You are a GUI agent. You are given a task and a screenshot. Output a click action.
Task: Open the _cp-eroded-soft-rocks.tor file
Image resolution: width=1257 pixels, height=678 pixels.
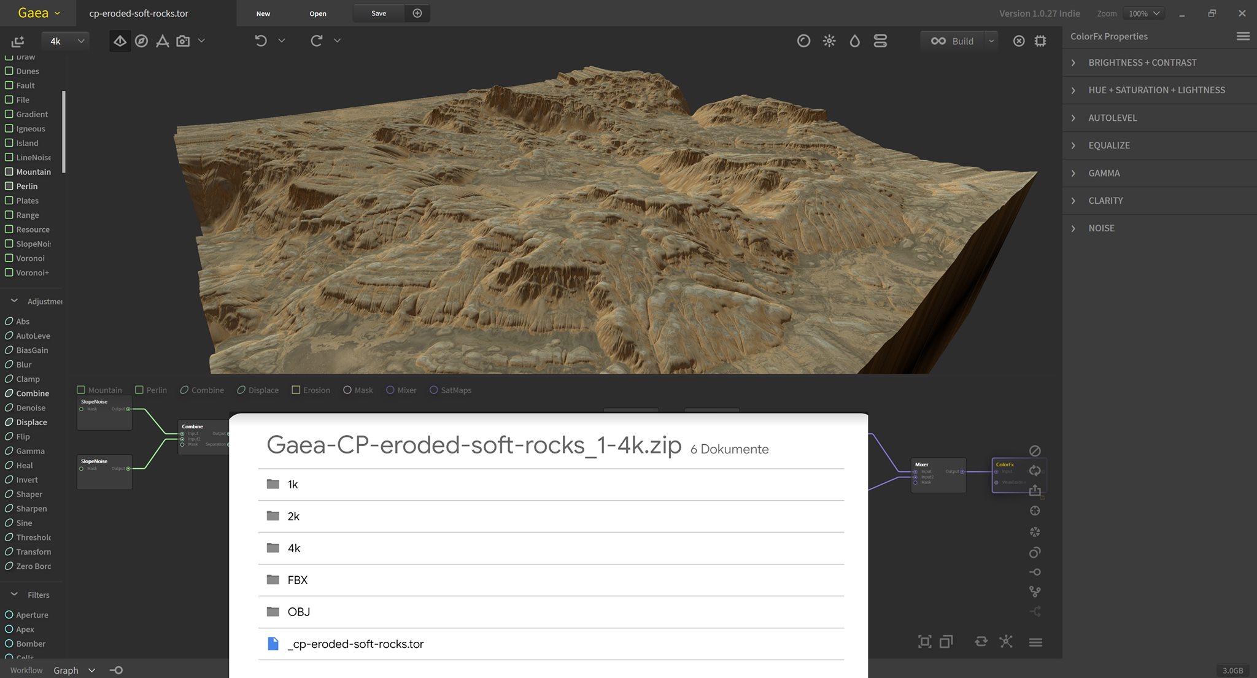(551, 644)
